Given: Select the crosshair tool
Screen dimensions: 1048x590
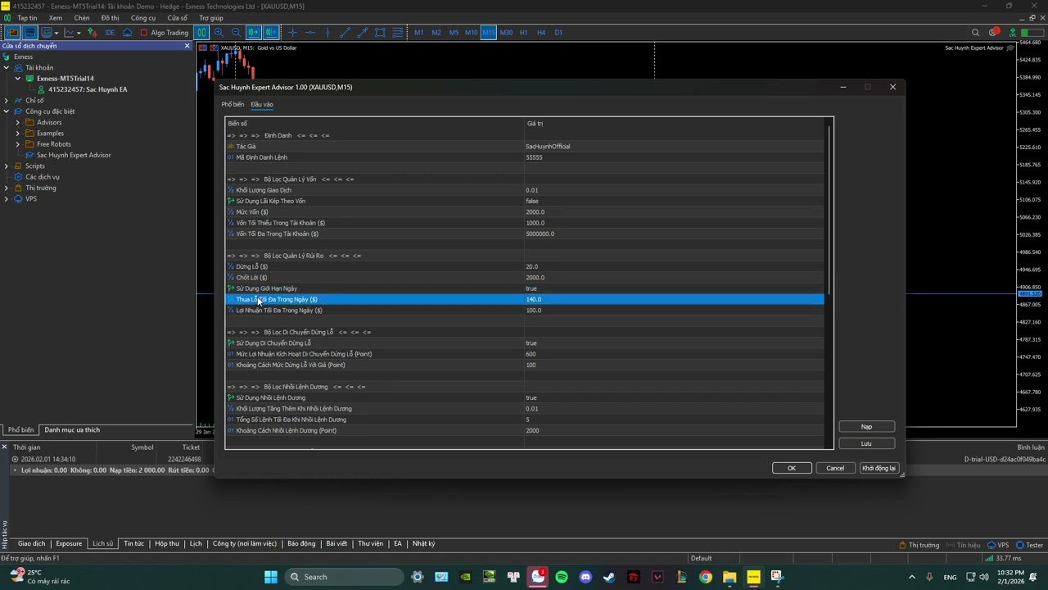Looking at the screenshot, I should tap(292, 33).
